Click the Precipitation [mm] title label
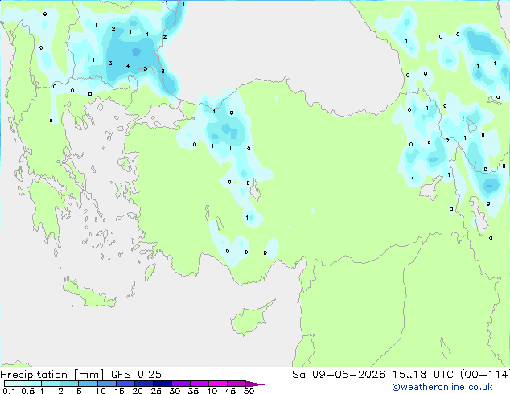This screenshot has width=510, height=394. [52, 375]
